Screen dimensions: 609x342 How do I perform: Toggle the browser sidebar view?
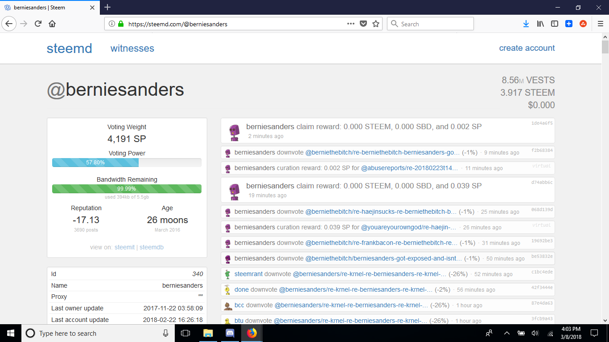(x=554, y=24)
